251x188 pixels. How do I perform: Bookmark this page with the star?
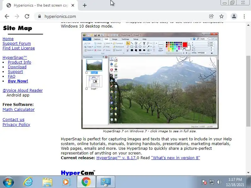coord(222,16)
